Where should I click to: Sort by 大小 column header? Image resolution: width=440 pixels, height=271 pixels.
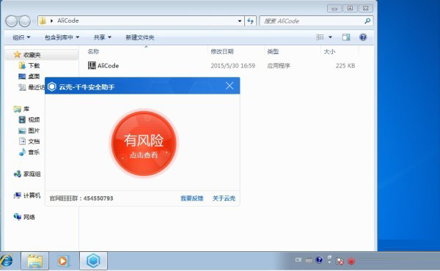click(x=329, y=51)
